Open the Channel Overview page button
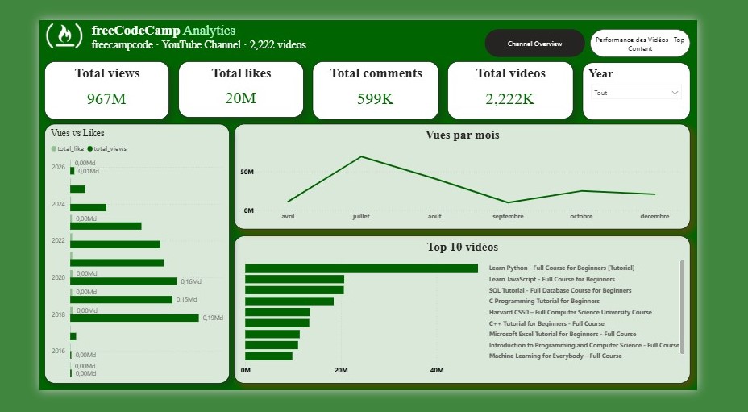The height and width of the screenshot is (412, 748). coord(534,44)
